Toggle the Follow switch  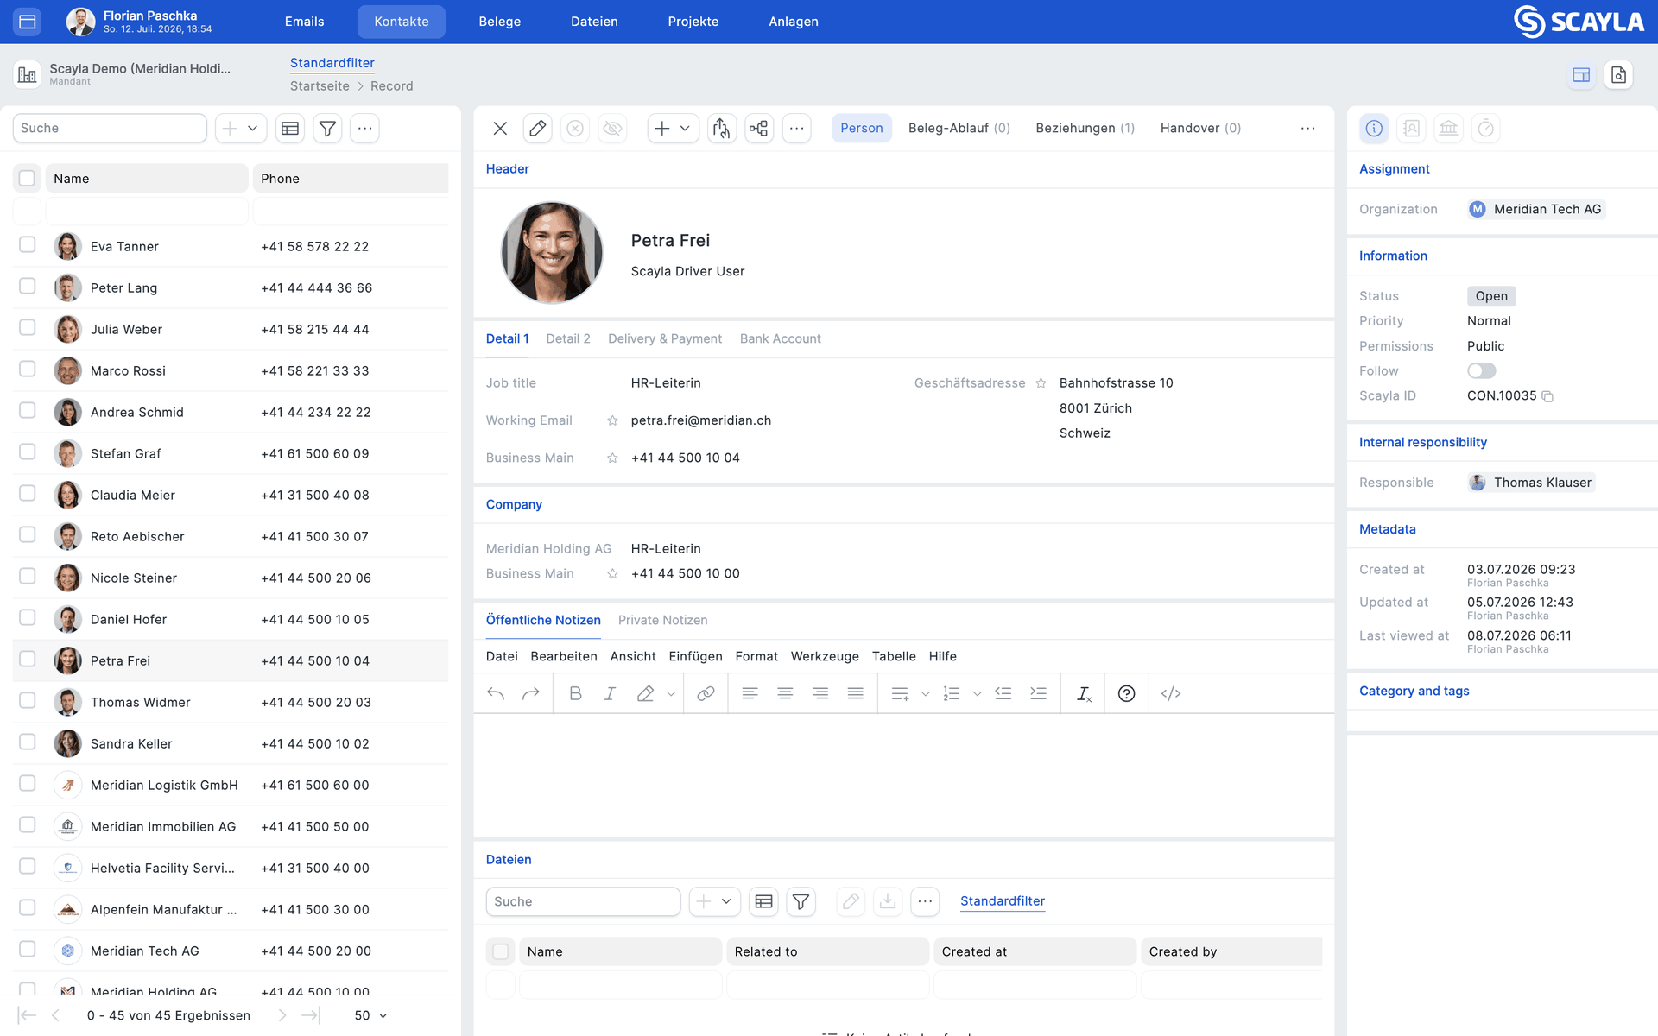tap(1481, 371)
